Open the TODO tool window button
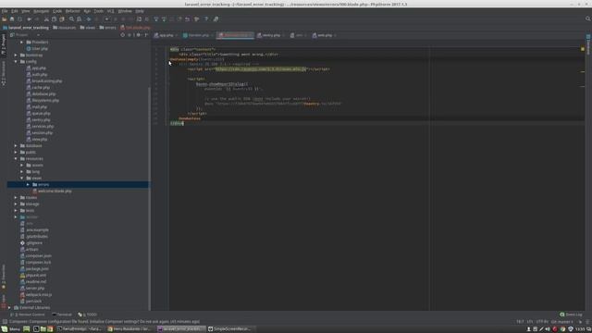592x333 pixels. click(x=88, y=314)
